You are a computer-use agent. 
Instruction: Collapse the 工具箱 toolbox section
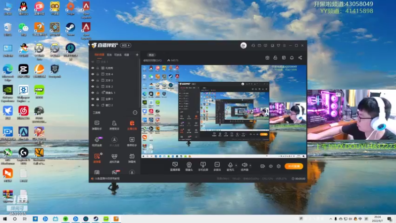[x=135, y=112]
